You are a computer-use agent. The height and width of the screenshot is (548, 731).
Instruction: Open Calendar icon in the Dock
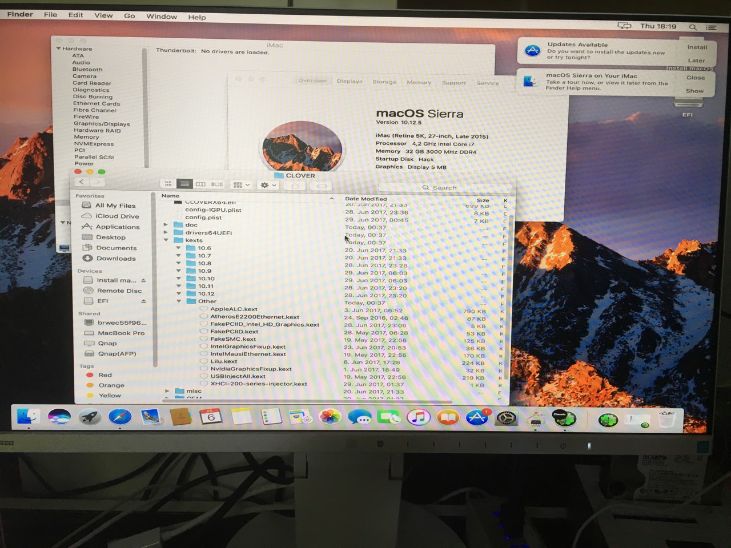[211, 417]
